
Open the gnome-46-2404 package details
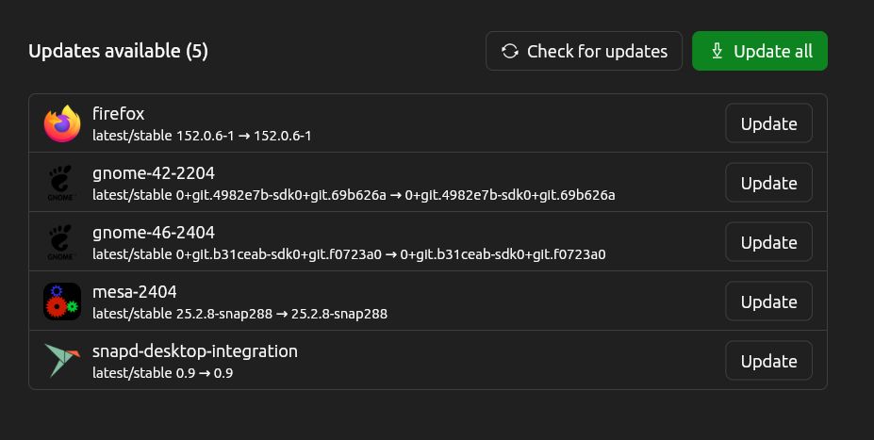click(154, 233)
